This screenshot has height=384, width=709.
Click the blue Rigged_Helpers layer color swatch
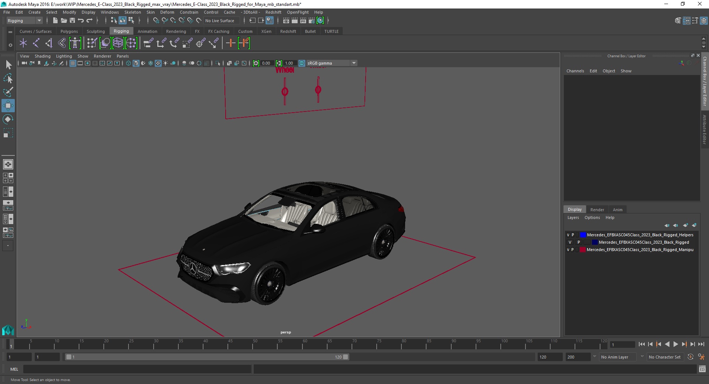pyautogui.click(x=583, y=235)
